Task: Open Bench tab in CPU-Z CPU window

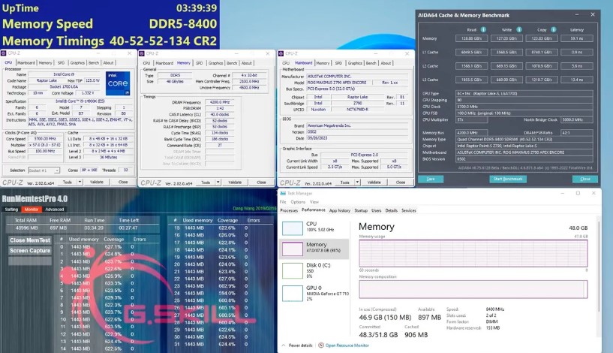Action: point(94,62)
